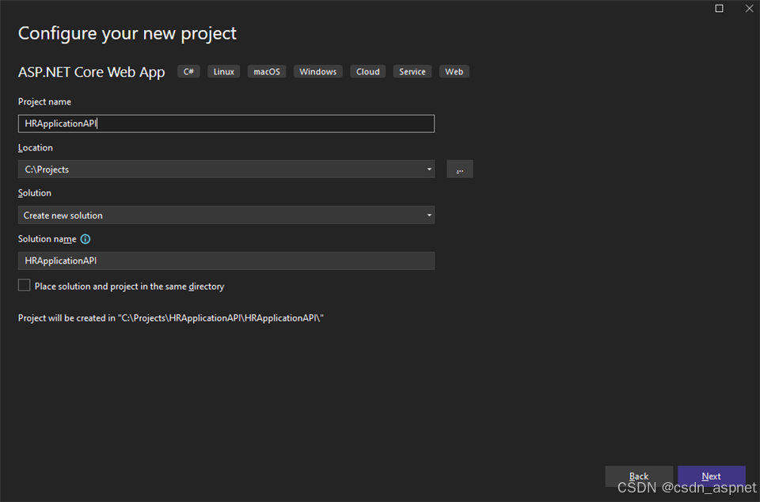This screenshot has height=502, width=760.
Task: Click the Project name label
Action: click(44, 102)
